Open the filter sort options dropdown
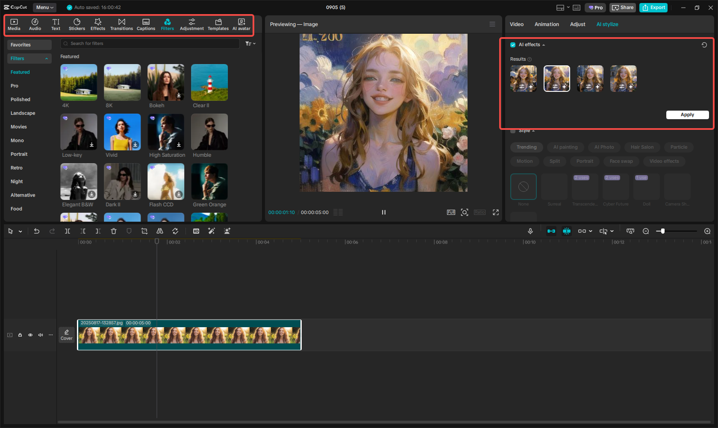 tap(250, 44)
